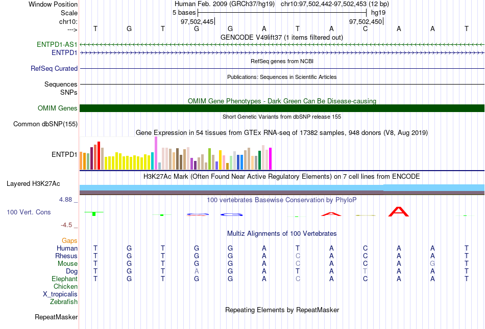Select the Zebrafish species alignment row label

tap(64, 302)
